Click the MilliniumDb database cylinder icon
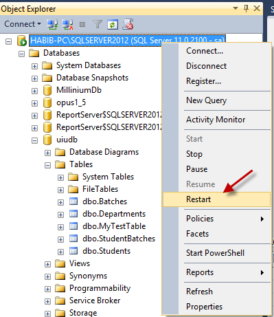Screen dimensions: 274x317 (47, 90)
